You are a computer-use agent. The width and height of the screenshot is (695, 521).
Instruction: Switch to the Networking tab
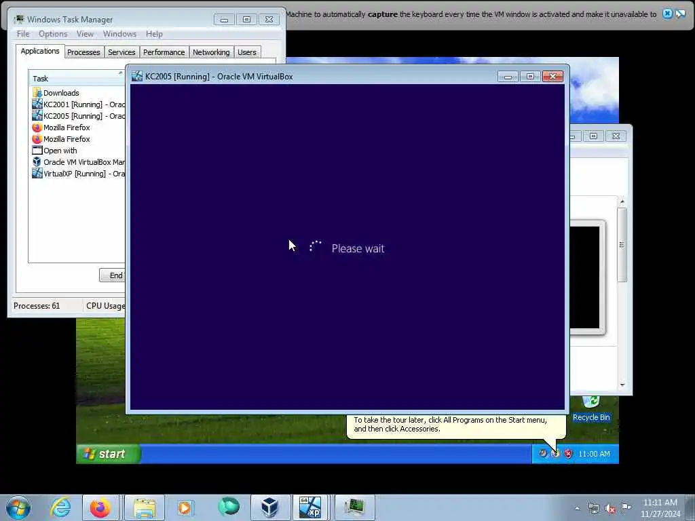pos(211,52)
